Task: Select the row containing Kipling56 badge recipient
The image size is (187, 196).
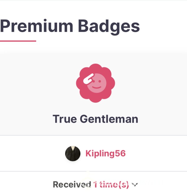Action: pyautogui.click(x=93, y=153)
